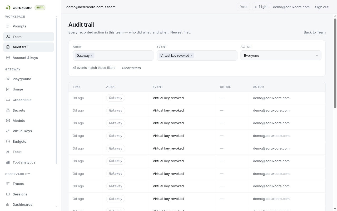Viewport: 337px width, 211px height.
Task: Click the Usage chart icon
Action: 8,89
